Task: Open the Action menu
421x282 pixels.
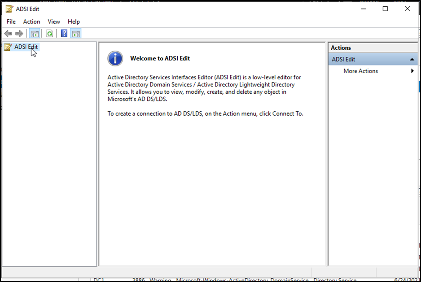Action: coord(31,22)
